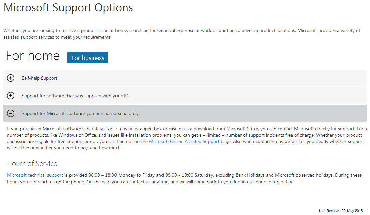Select the For home tab heading
The height and width of the screenshot is (215, 370).
(33, 56)
